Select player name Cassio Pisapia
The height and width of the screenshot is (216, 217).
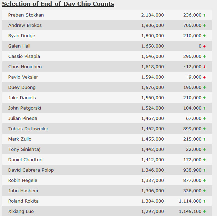pos(24,56)
